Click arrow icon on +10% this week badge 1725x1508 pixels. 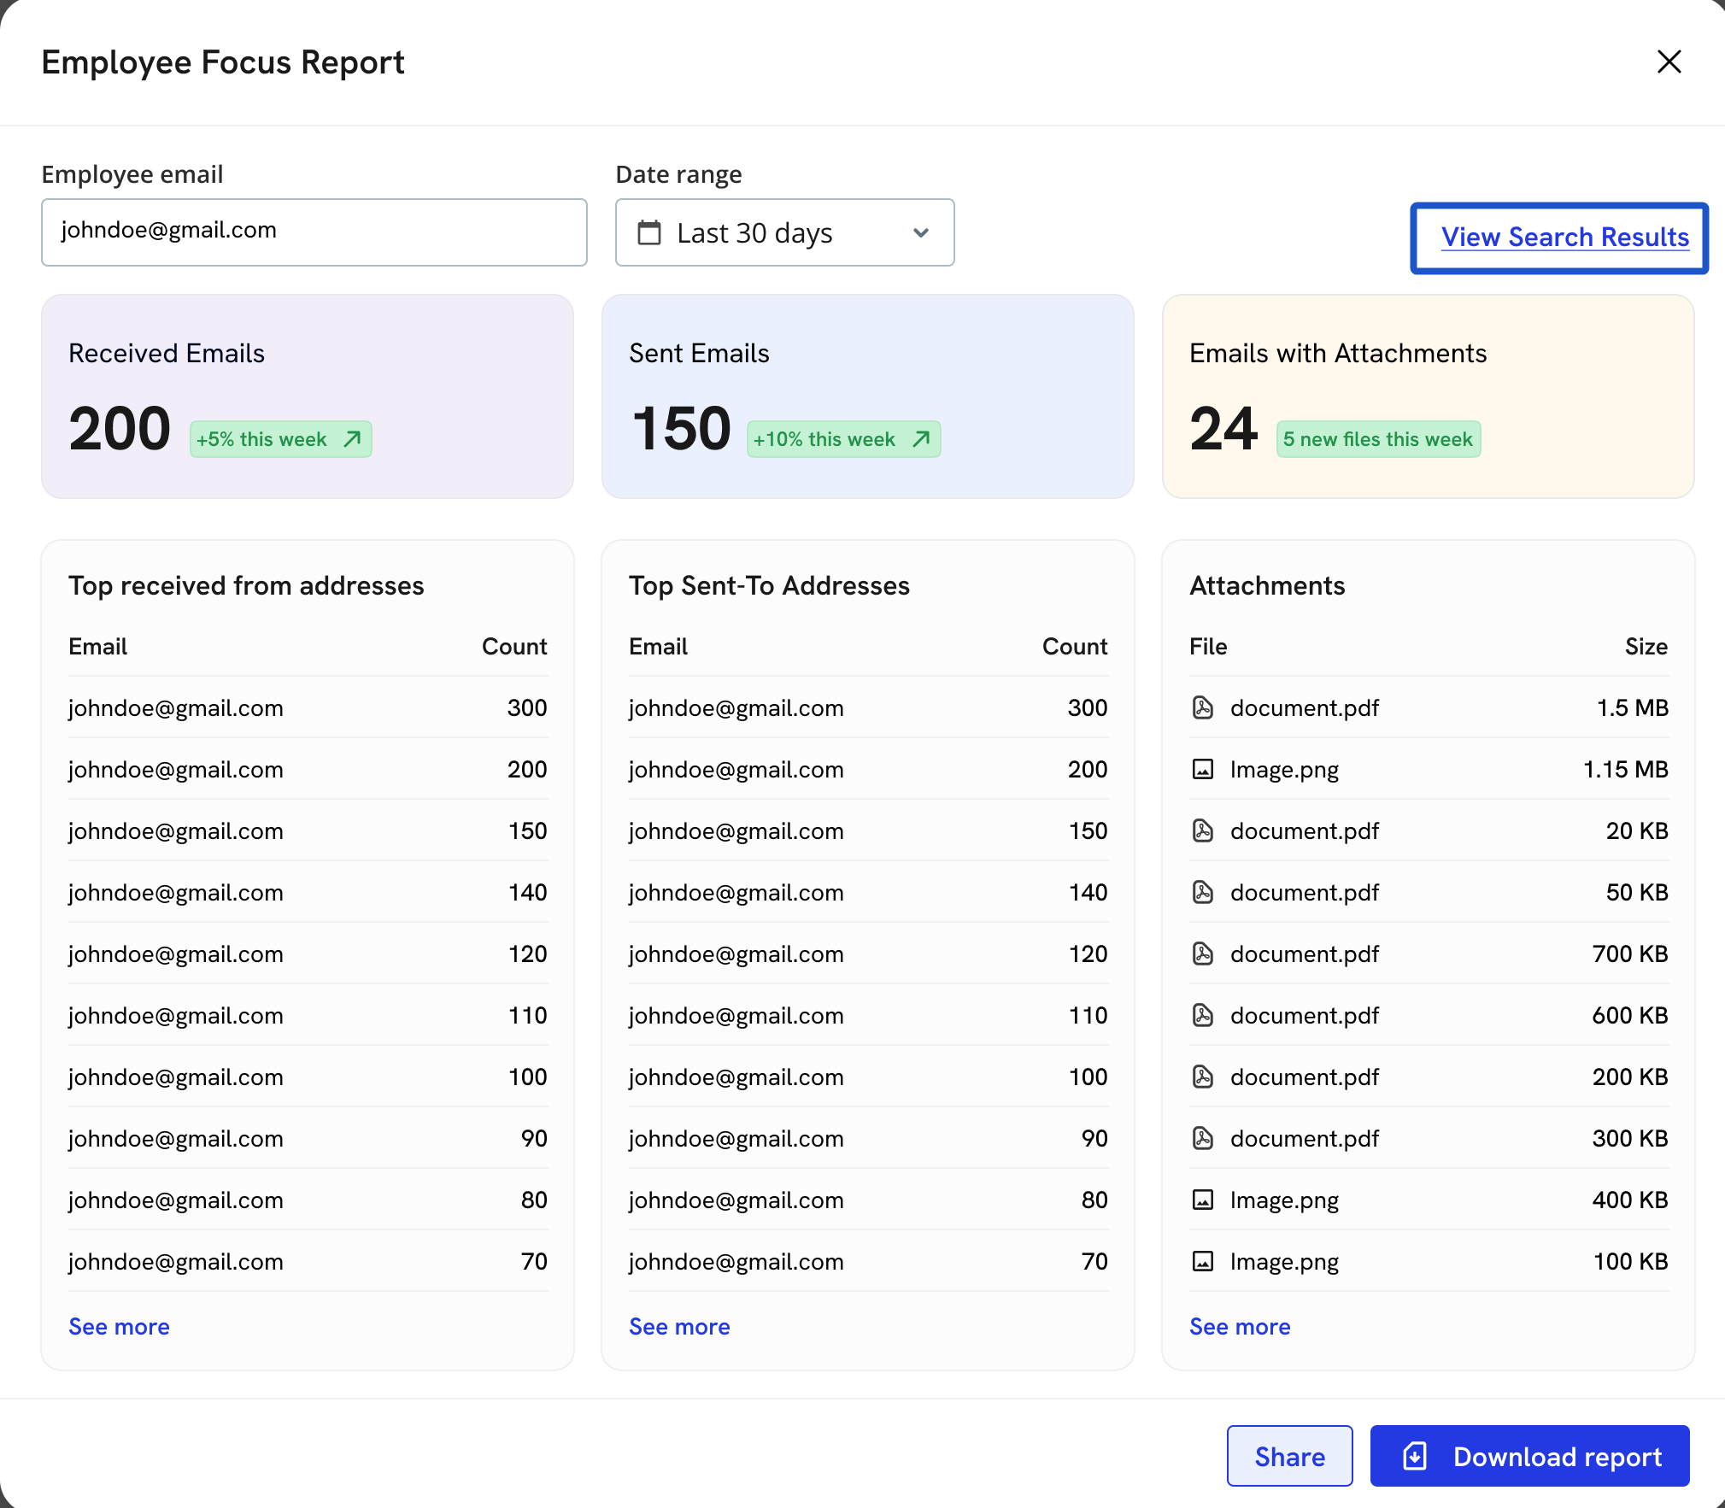(x=921, y=439)
